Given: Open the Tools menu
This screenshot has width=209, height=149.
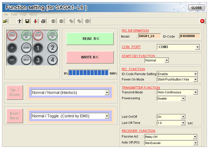Looking at the screenshot, I should pos(14,14).
